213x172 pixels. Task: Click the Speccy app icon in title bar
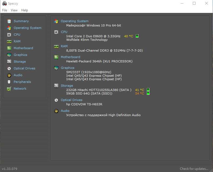5,4
